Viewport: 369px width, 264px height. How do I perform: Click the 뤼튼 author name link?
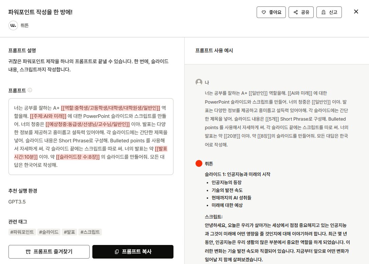pyautogui.click(x=24, y=25)
